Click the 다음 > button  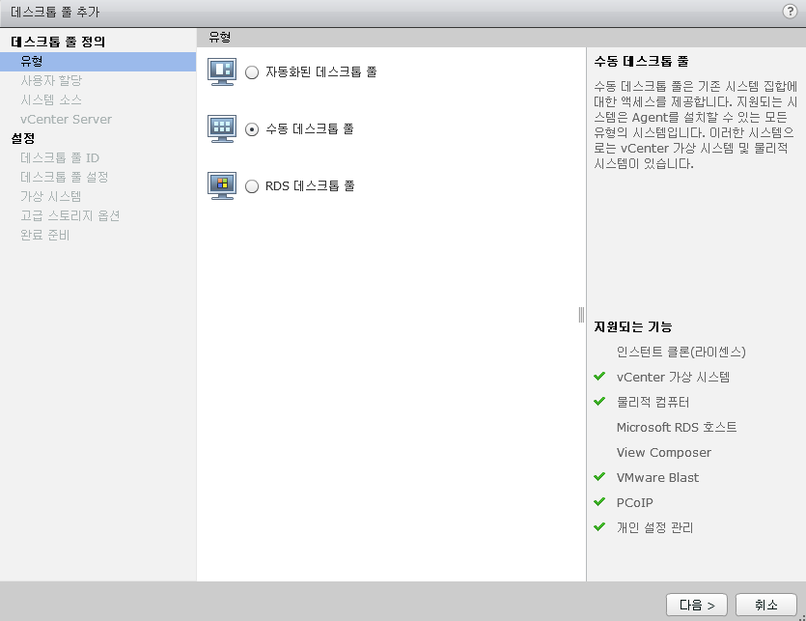click(697, 605)
